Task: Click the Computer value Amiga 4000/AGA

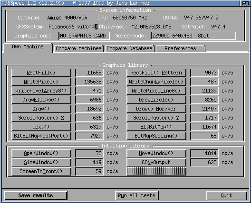Action: tap(67, 18)
